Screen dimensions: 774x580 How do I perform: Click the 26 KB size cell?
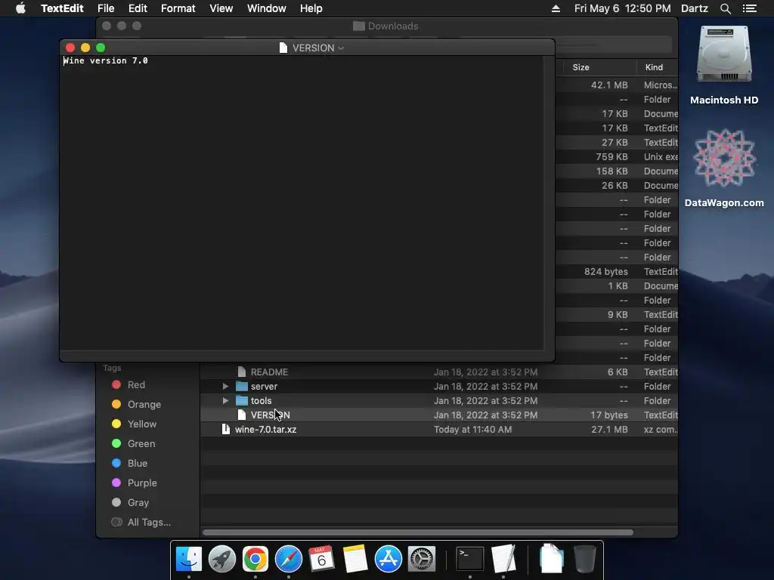(x=615, y=186)
